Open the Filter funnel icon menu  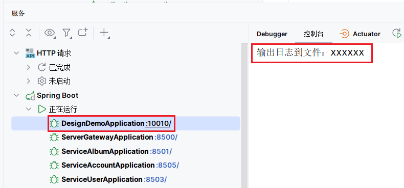tap(66, 33)
